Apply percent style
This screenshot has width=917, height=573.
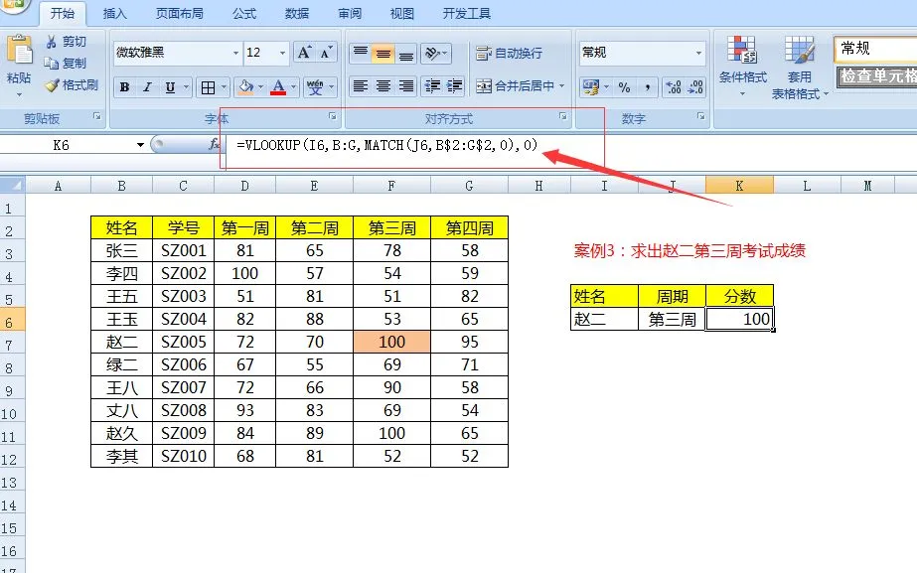click(x=625, y=87)
